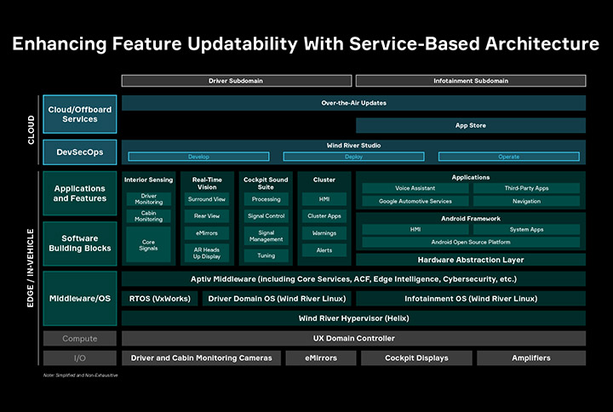Click the Wind River Studio label
Screen dimensions: 613x412
(354, 146)
